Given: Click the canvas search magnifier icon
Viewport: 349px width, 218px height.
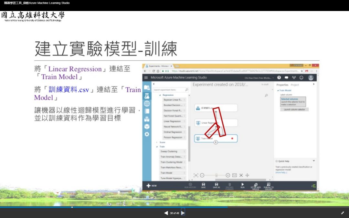Looking at the screenshot, I should point(266,95).
